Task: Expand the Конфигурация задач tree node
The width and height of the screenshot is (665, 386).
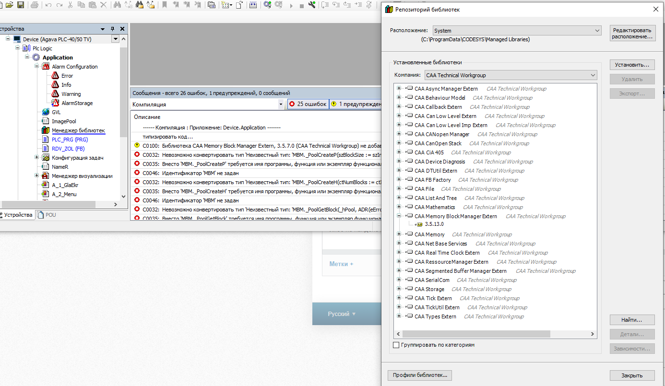Action: (36, 157)
